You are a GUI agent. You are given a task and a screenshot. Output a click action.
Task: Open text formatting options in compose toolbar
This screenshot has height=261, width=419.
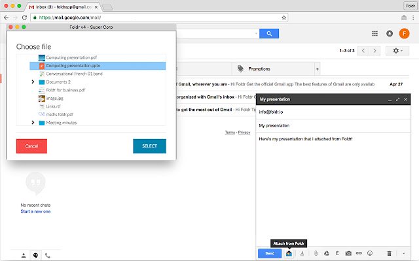click(302, 253)
